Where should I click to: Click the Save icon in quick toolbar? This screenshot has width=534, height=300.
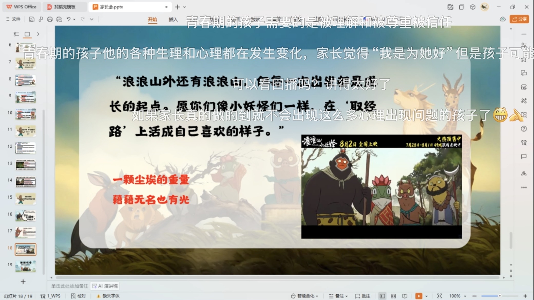(x=32, y=19)
